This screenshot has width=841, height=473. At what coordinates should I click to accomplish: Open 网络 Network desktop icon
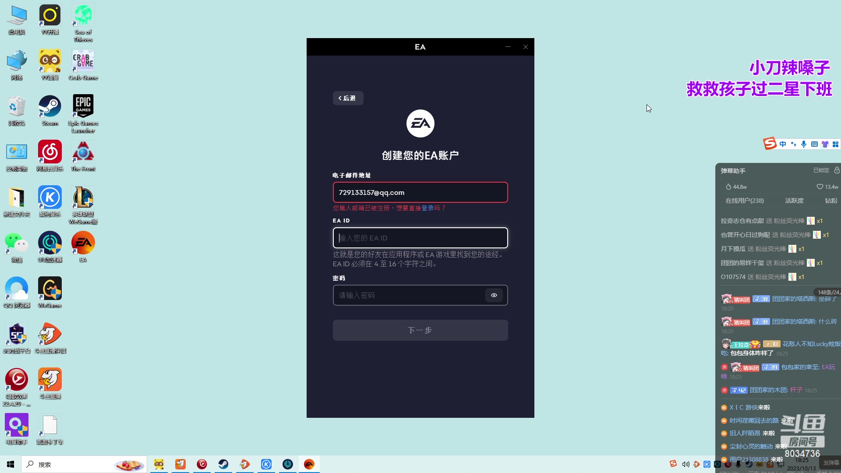tap(17, 65)
